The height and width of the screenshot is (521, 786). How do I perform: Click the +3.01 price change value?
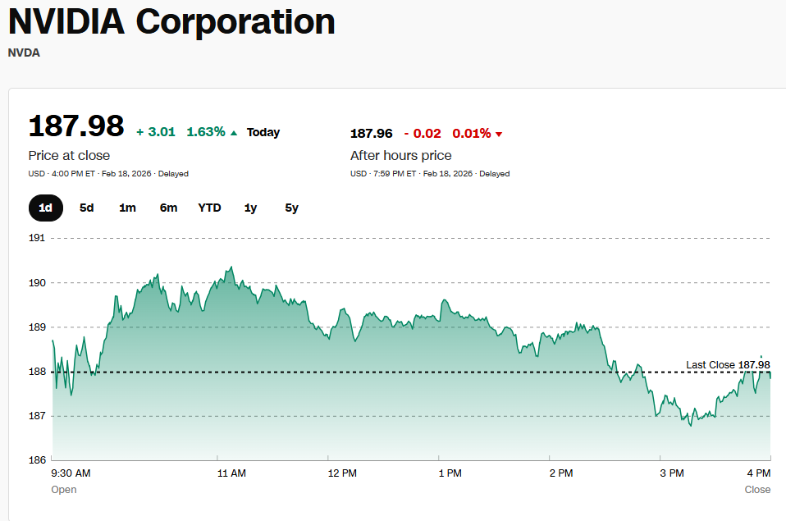[156, 132]
